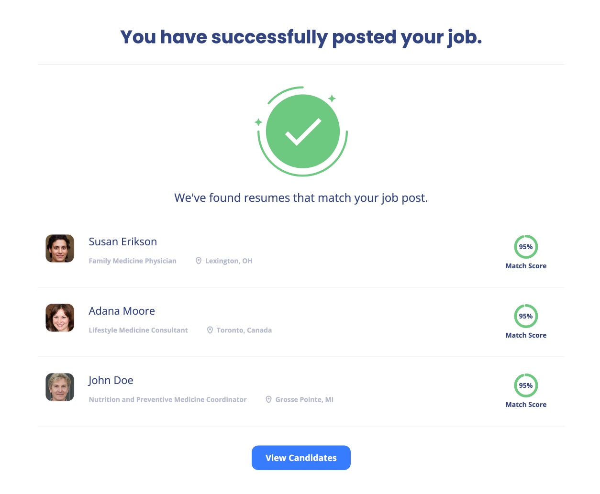Image resolution: width=600 pixels, height=494 pixels.
Task: Open Adana Moore's candidate name link
Action: (122, 311)
